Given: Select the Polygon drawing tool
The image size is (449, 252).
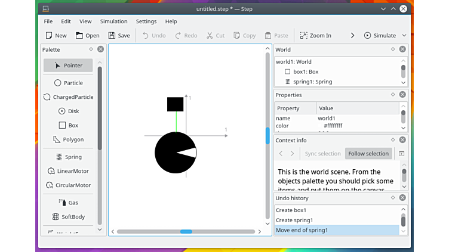Looking at the screenshot, I should [x=68, y=139].
